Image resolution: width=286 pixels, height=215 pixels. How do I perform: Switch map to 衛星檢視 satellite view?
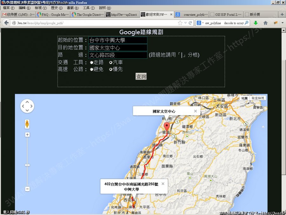tap(258, 98)
